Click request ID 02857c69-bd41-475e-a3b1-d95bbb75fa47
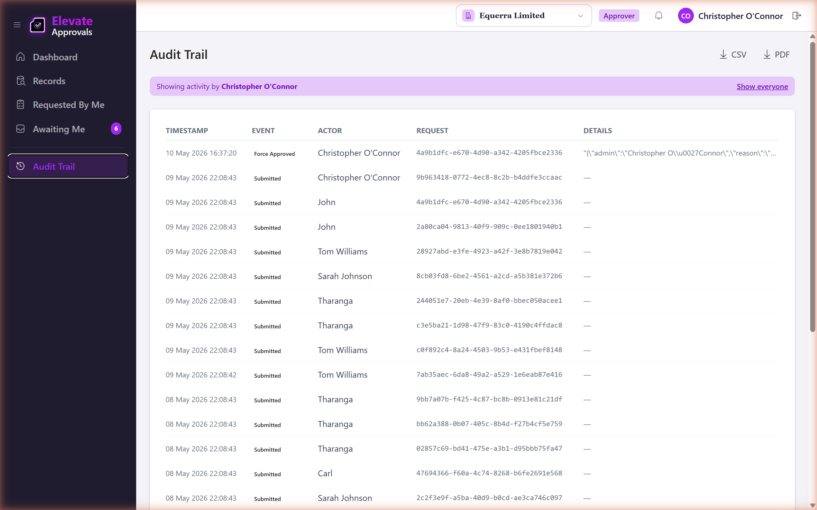Screen dimensions: 817x510 [x=489, y=448]
